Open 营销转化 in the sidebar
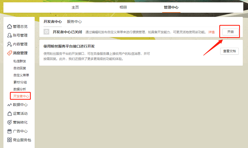This screenshot has height=148, width=248. click(20, 122)
